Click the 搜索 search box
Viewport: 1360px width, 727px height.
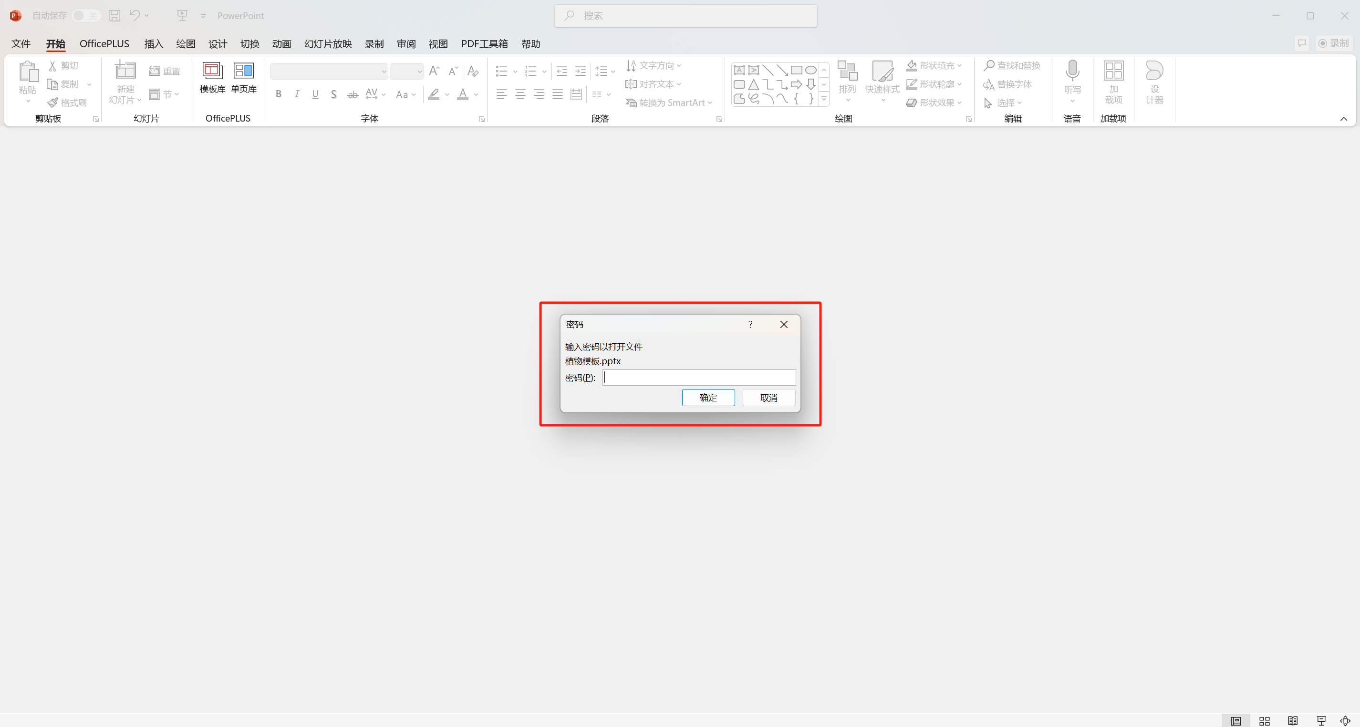click(685, 16)
